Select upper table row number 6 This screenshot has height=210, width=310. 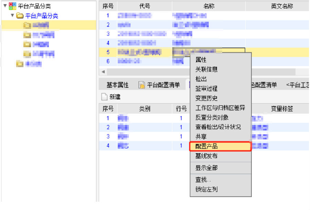tap(108, 61)
